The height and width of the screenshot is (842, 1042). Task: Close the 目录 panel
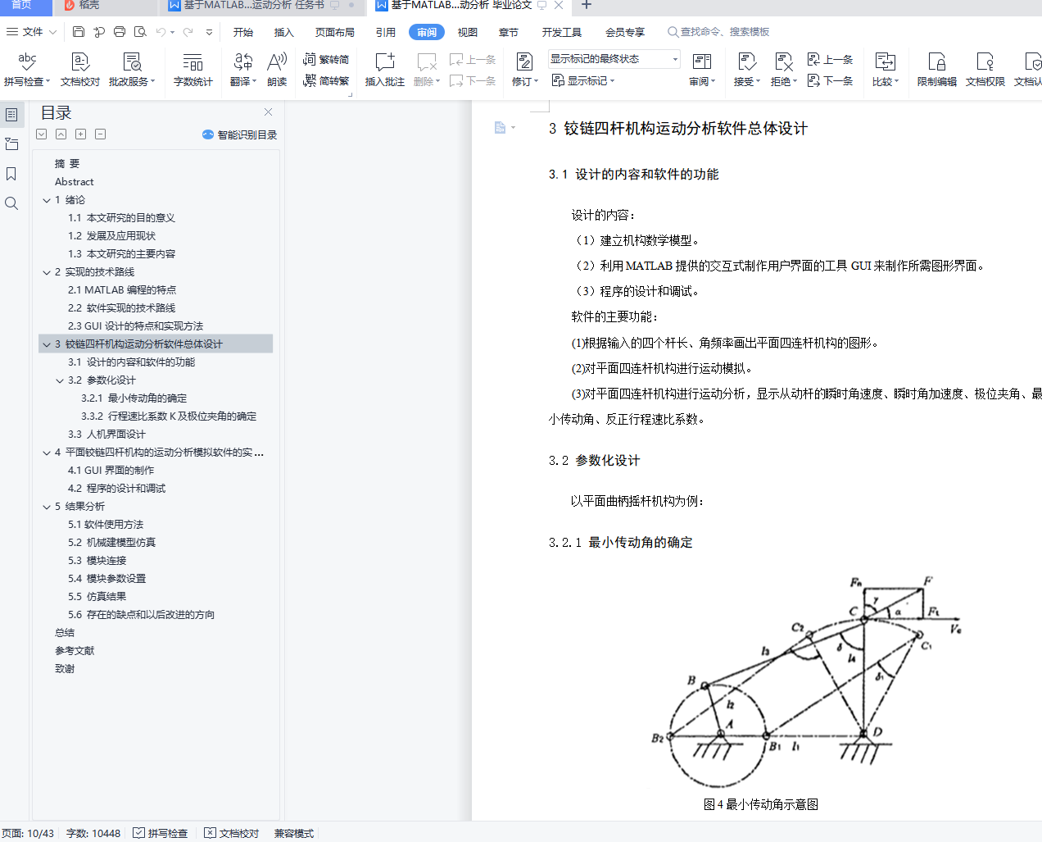click(268, 112)
